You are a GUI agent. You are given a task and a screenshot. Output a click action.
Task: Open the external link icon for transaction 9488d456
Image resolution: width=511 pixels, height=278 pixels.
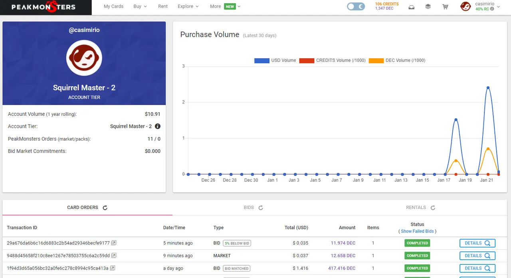pyautogui.click(x=114, y=256)
